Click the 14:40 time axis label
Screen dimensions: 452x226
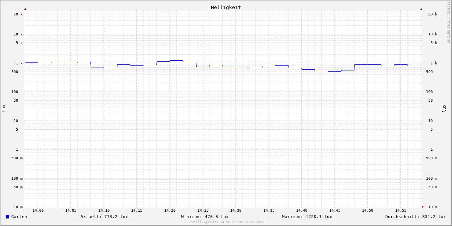302,211
